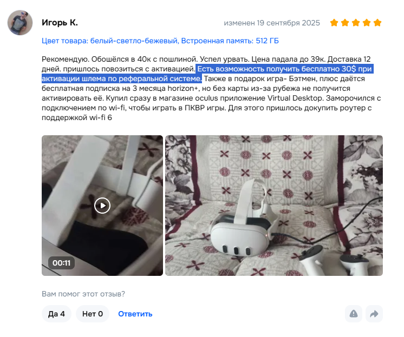Image resolution: width=404 pixels, height=337 pixels.
Task: Open the product color and memory variant link
Action: (160, 41)
